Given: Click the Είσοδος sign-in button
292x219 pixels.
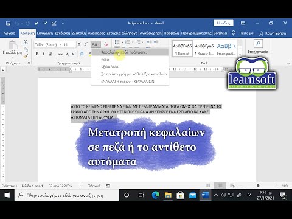Looking at the screenshot, I should 223,23.
